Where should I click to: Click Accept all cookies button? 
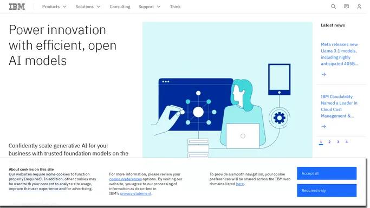click(327, 173)
